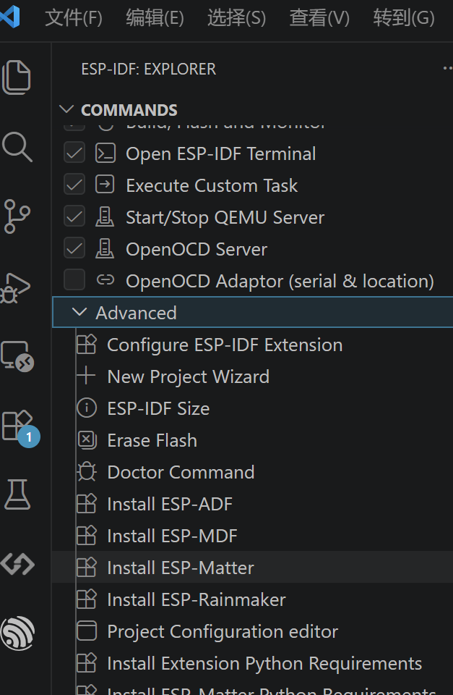Click the icon beside Install ESP-ADF
Viewport: 453px width, 695px height.
[87, 504]
